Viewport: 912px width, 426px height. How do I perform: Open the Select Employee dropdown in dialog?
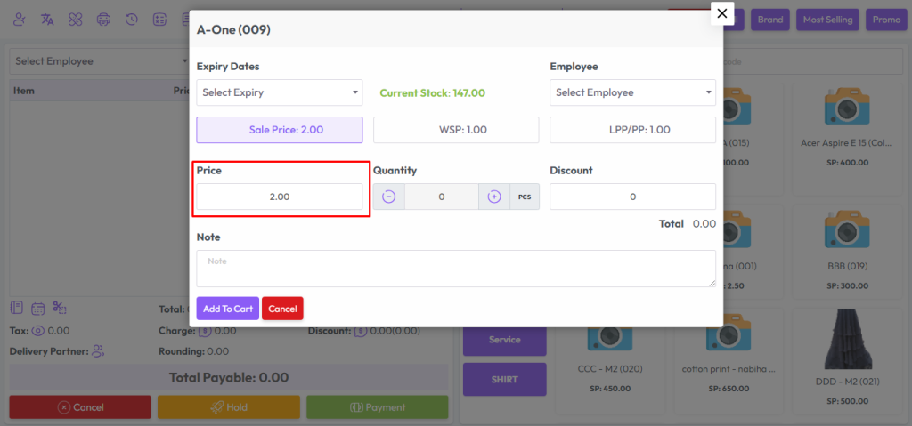(632, 92)
